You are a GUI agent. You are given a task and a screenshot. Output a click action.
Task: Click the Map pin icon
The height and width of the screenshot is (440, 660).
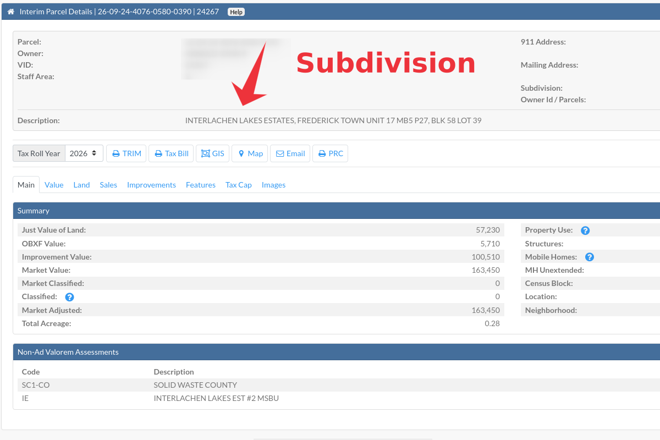[241, 153]
